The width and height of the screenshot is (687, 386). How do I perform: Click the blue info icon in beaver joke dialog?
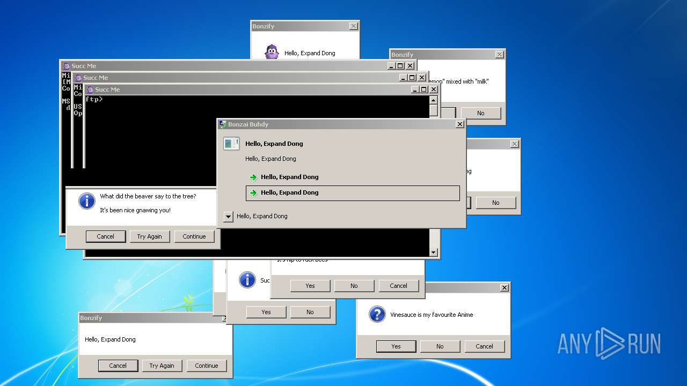(x=87, y=201)
